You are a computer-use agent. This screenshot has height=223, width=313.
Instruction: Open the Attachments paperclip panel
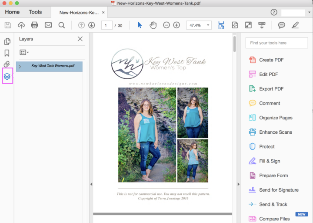coord(7,64)
